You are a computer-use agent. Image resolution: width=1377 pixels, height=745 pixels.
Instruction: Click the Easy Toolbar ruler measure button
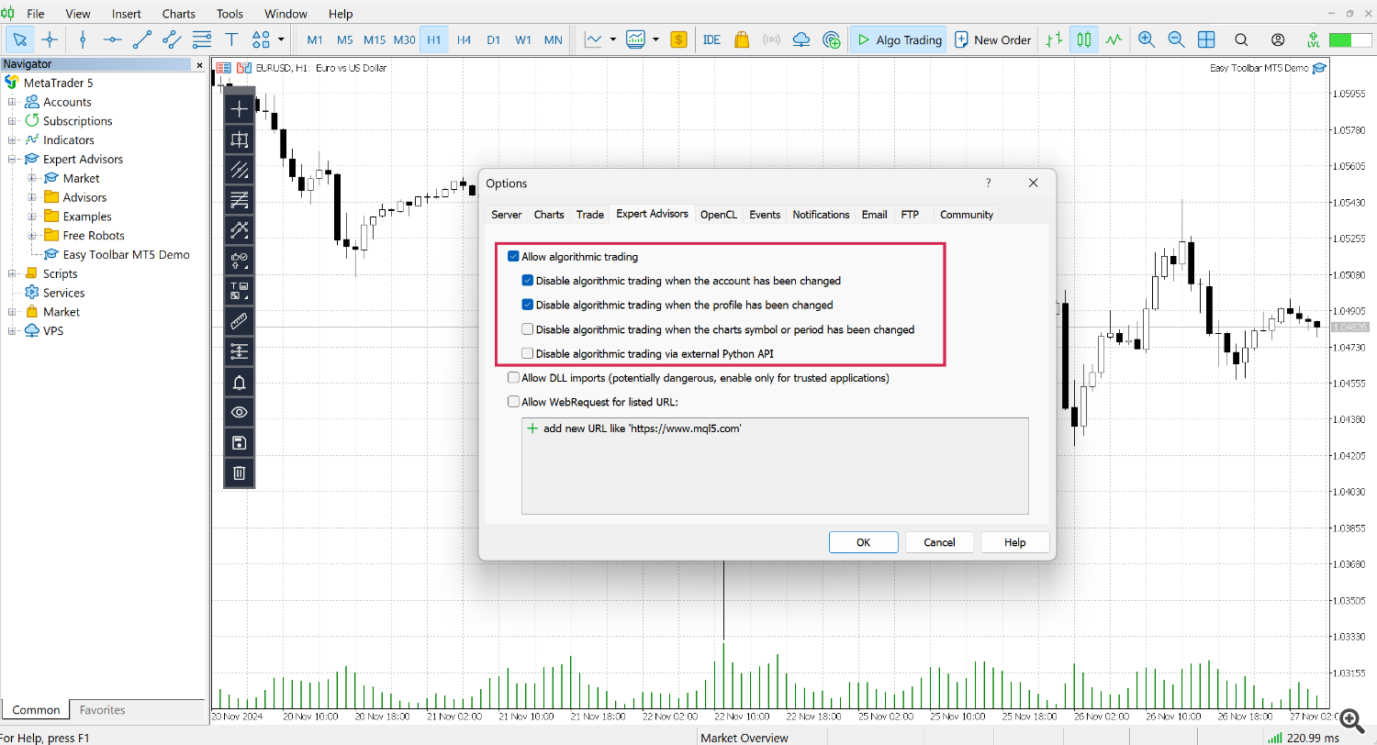click(240, 322)
